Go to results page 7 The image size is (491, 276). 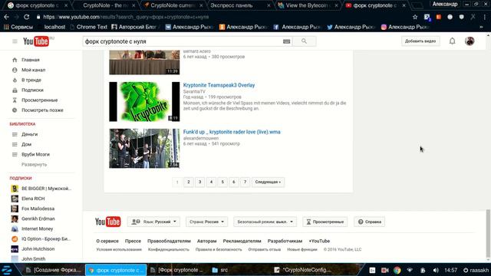pos(245,182)
